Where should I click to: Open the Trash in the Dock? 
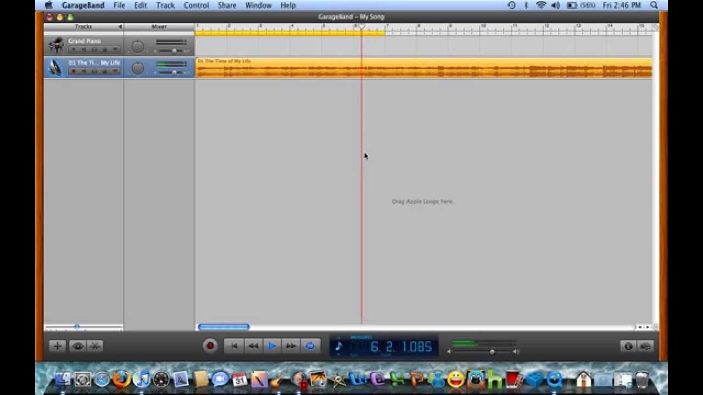(641, 379)
